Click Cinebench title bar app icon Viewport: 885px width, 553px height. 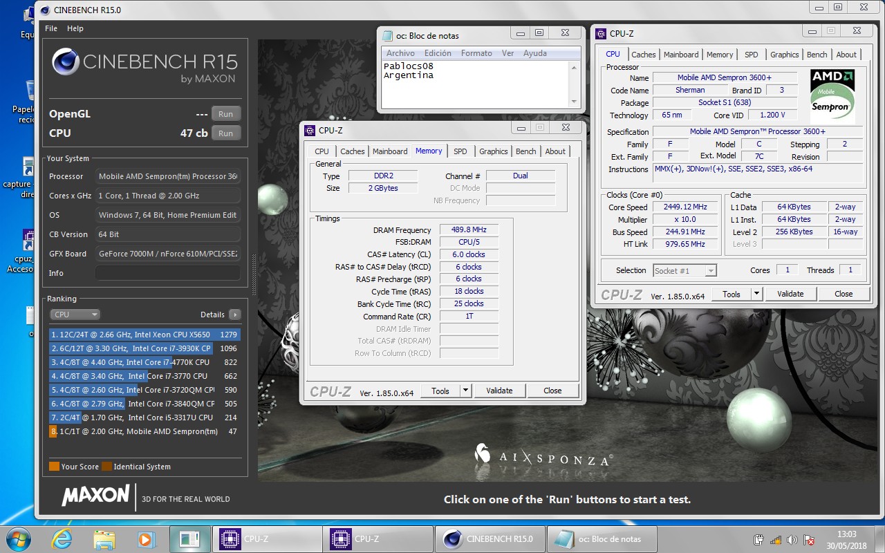pos(46,10)
